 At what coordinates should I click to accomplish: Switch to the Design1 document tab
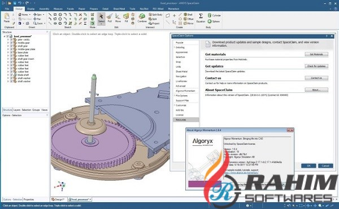point(59,199)
